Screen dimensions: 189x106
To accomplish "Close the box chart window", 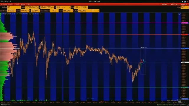I will 188,1.
